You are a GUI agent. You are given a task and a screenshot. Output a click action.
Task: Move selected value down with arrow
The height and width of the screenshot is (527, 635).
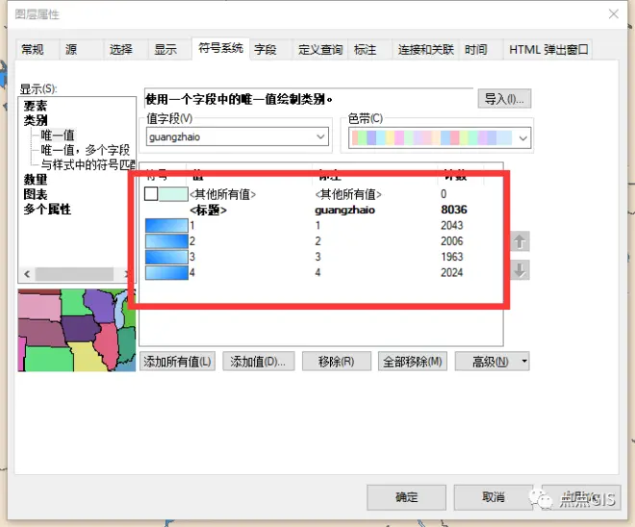tap(520, 269)
